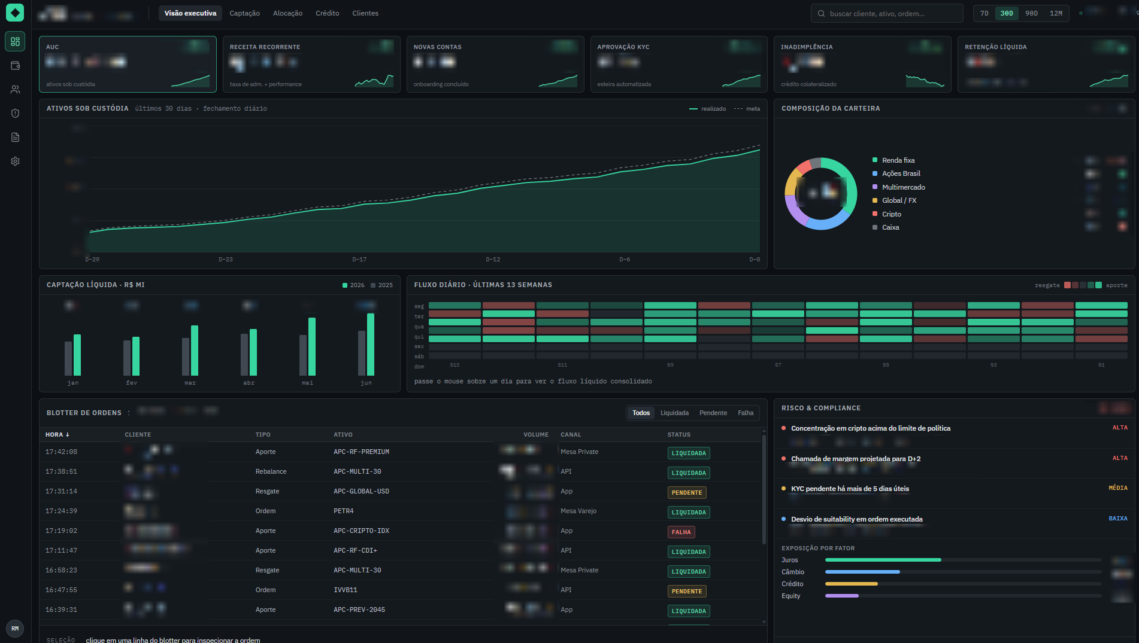Open the wallet icon in sidebar
This screenshot has height=643, width=1139.
click(15, 65)
